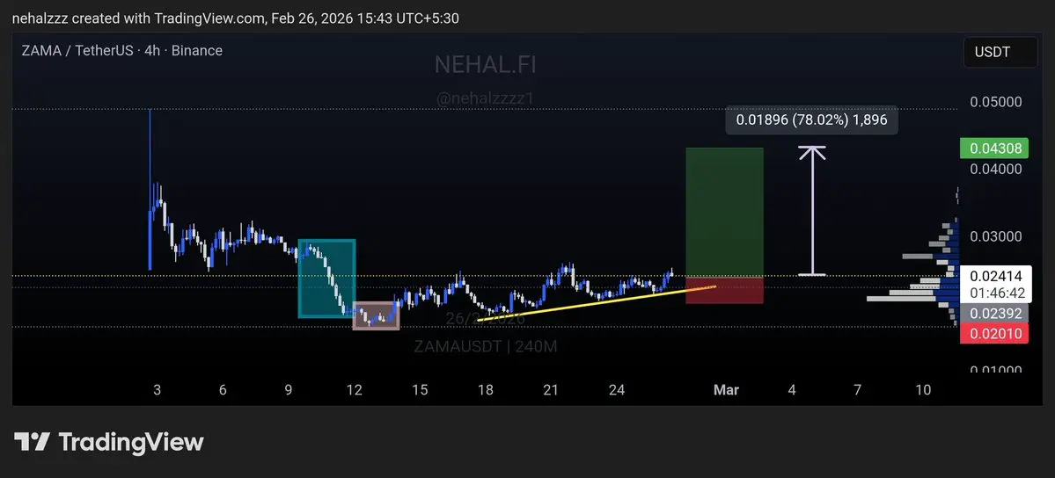
Task: Click the 0.03000 price axis value
Action: pyautogui.click(x=996, y=236)
